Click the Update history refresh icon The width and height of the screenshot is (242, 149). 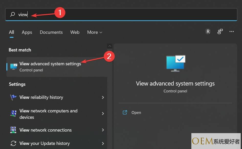[x=13, y=143]
